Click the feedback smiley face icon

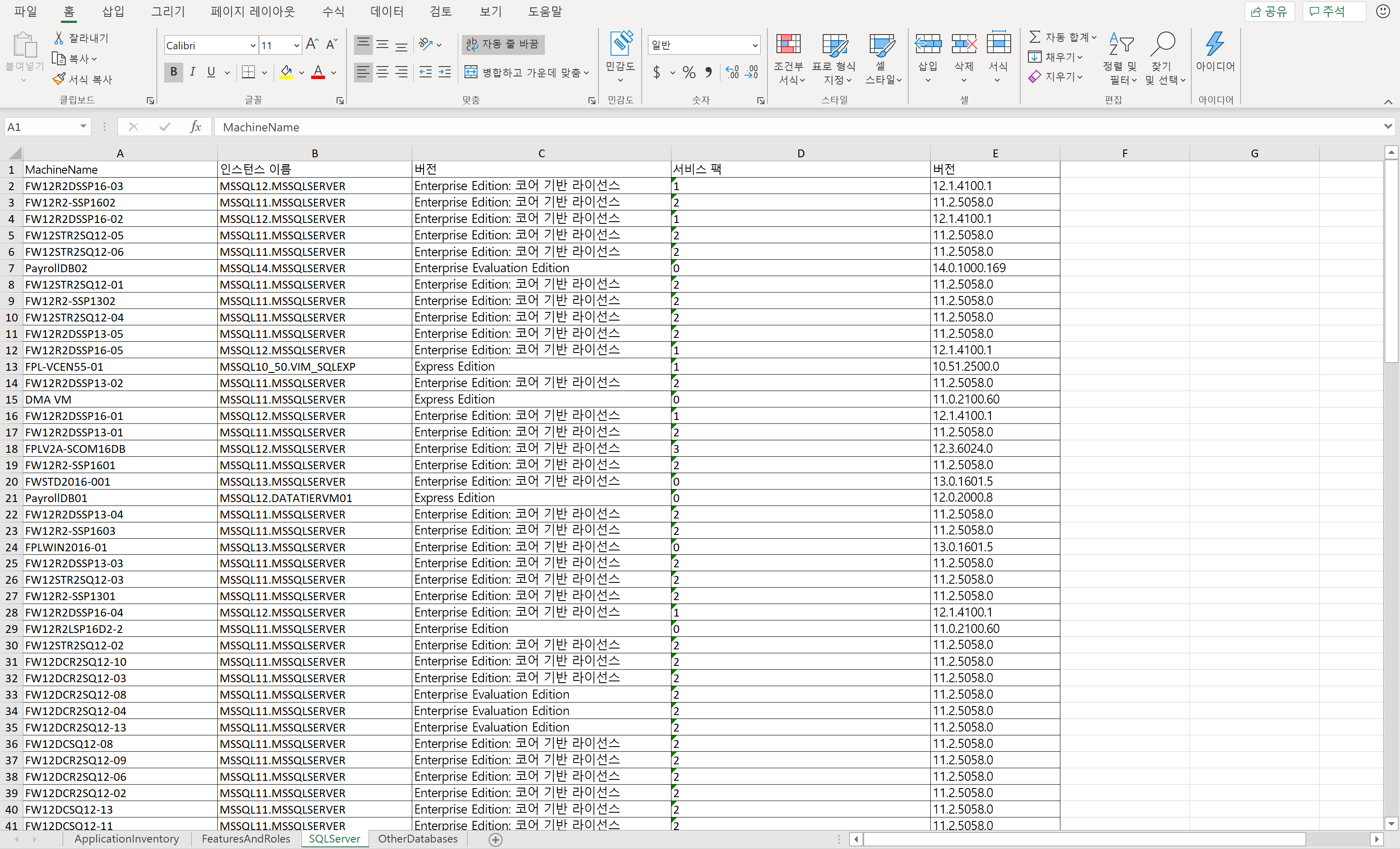click(1382, 11)
